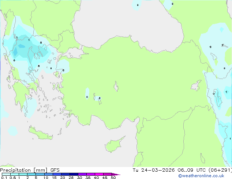This screenshot has width=232, height=179.
Task: Click the 45–50 mm legend swatch
Action: click(108, 174)
